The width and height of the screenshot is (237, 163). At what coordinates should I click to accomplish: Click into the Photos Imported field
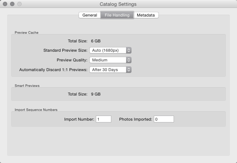164,119
